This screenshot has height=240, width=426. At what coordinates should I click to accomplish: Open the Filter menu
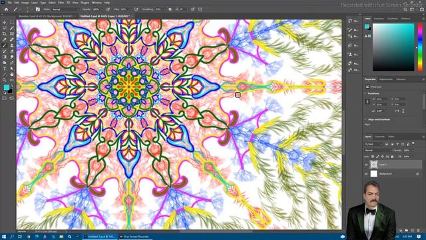61,3
